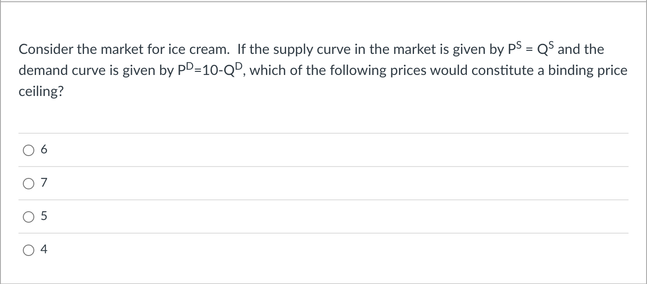647x284 pixels.
Task: Select the radio button for answer 6
Action: pyautogui.click(x=28, y=150)
